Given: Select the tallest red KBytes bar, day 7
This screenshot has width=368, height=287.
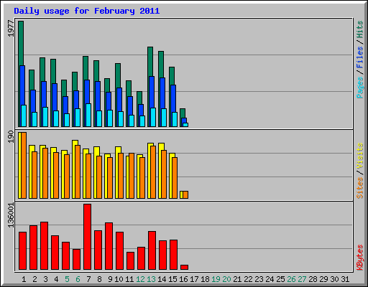Looking at the screenshot, I should [x=87, y=237].
